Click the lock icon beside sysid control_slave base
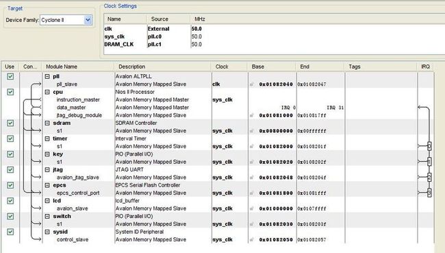 [x=251, y=239]
